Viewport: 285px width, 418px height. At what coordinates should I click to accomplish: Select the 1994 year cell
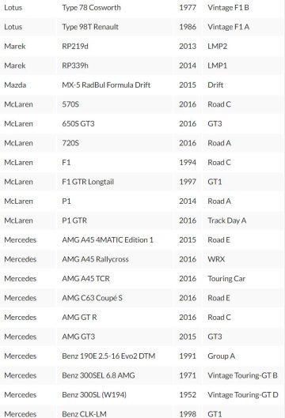(x=188, y=162)
